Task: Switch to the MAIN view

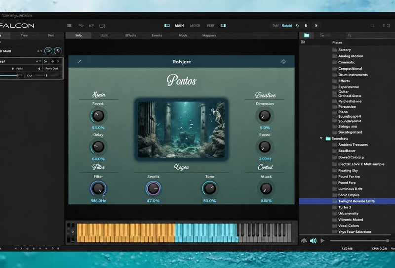Action: click(x=179, y=26)
